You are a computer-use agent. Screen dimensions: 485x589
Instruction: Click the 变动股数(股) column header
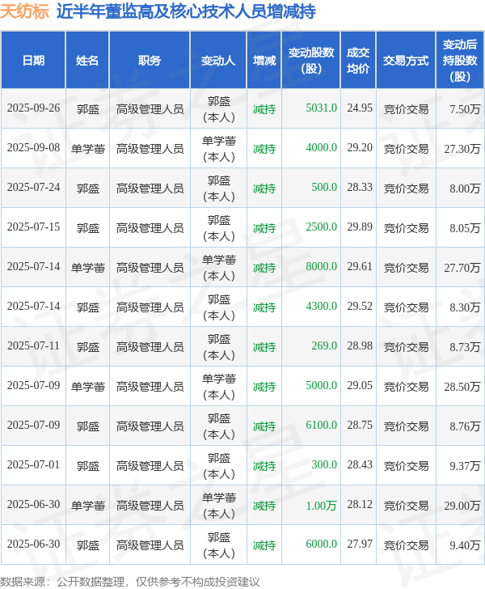[x=311, y=61]
